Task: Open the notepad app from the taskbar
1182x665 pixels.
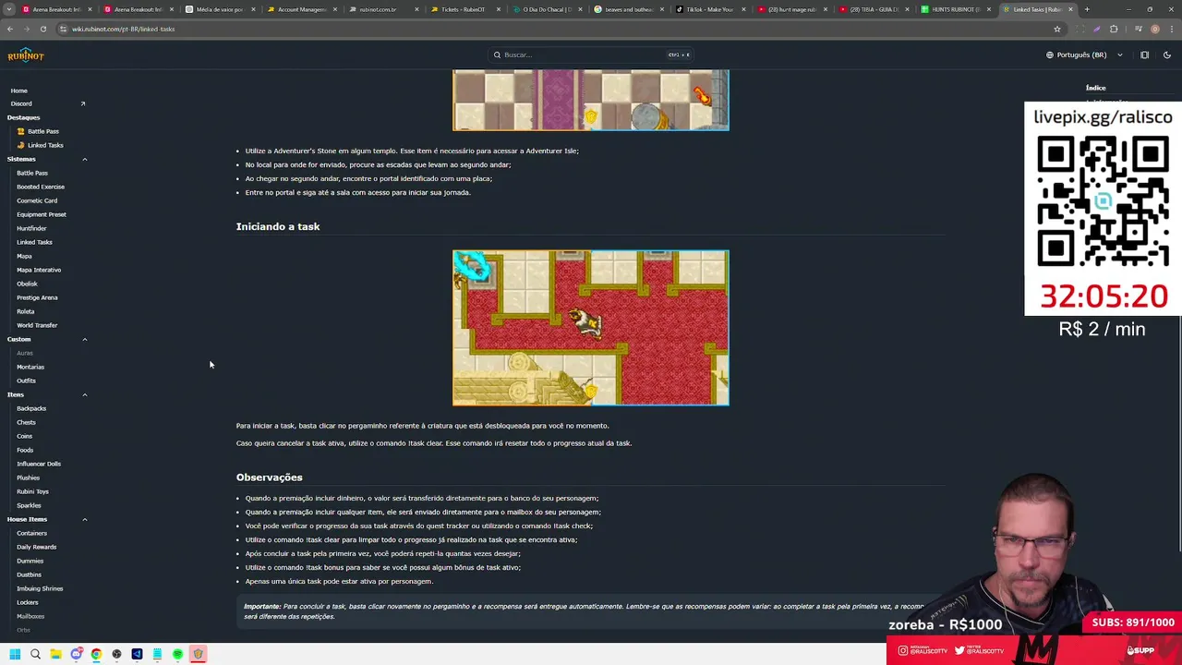Action: 157,654
